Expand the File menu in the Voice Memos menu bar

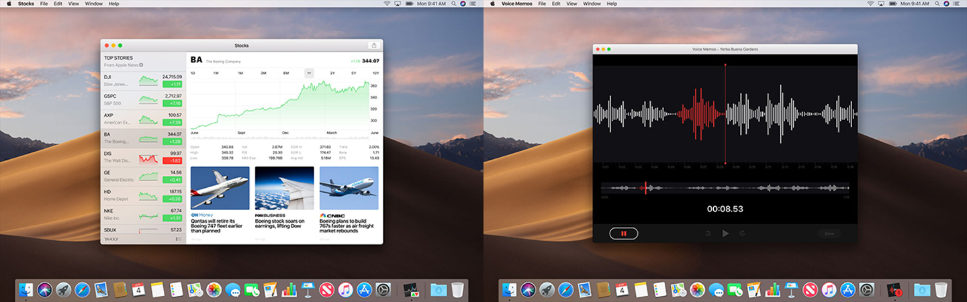[541, 4]
